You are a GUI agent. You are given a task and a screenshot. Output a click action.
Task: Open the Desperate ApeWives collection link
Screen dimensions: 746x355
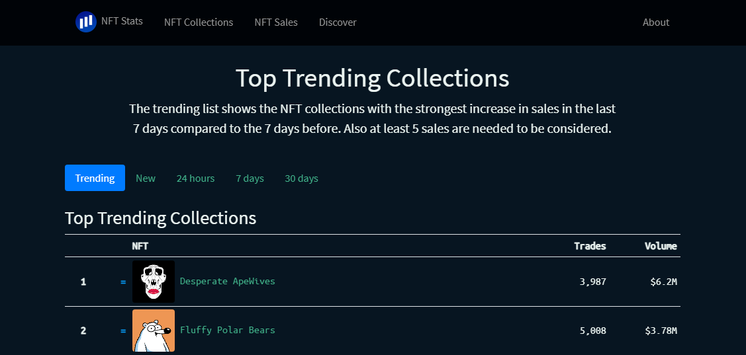pos(228,282)
